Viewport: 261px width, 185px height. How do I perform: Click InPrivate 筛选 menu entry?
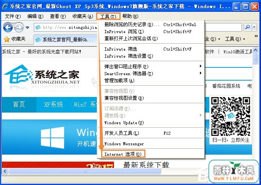(x=151, y=49)
